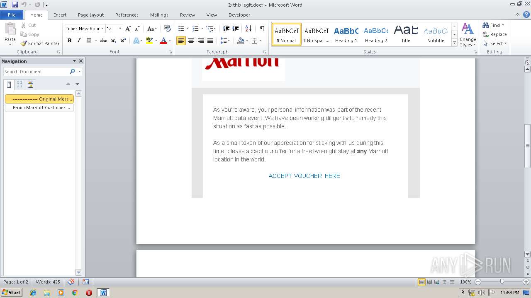
Task: Open the font size dropdown
Action: point(120,29)
